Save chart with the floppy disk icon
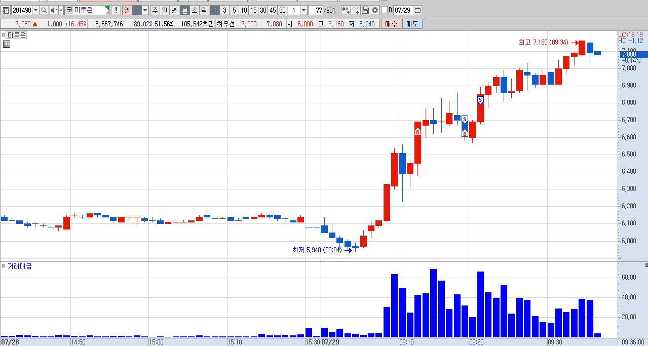 tap(365, 10)
